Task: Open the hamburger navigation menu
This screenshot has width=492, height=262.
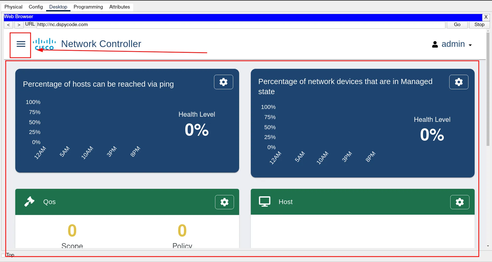Action: click(x=21, y=44)
